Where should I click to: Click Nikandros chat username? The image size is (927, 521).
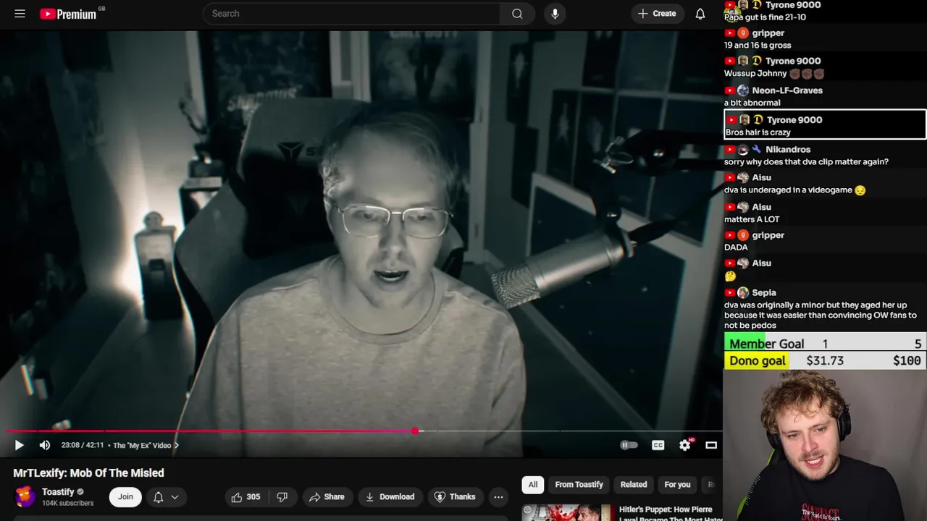[788, 150]
